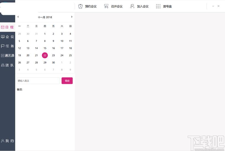
Task: Select date 23 in calendar
Action: [53, 55]
